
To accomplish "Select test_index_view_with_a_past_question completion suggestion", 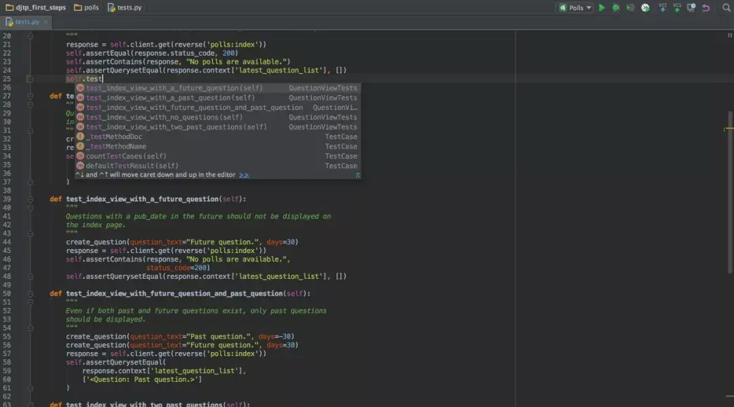I will click(x=218, y=98).
